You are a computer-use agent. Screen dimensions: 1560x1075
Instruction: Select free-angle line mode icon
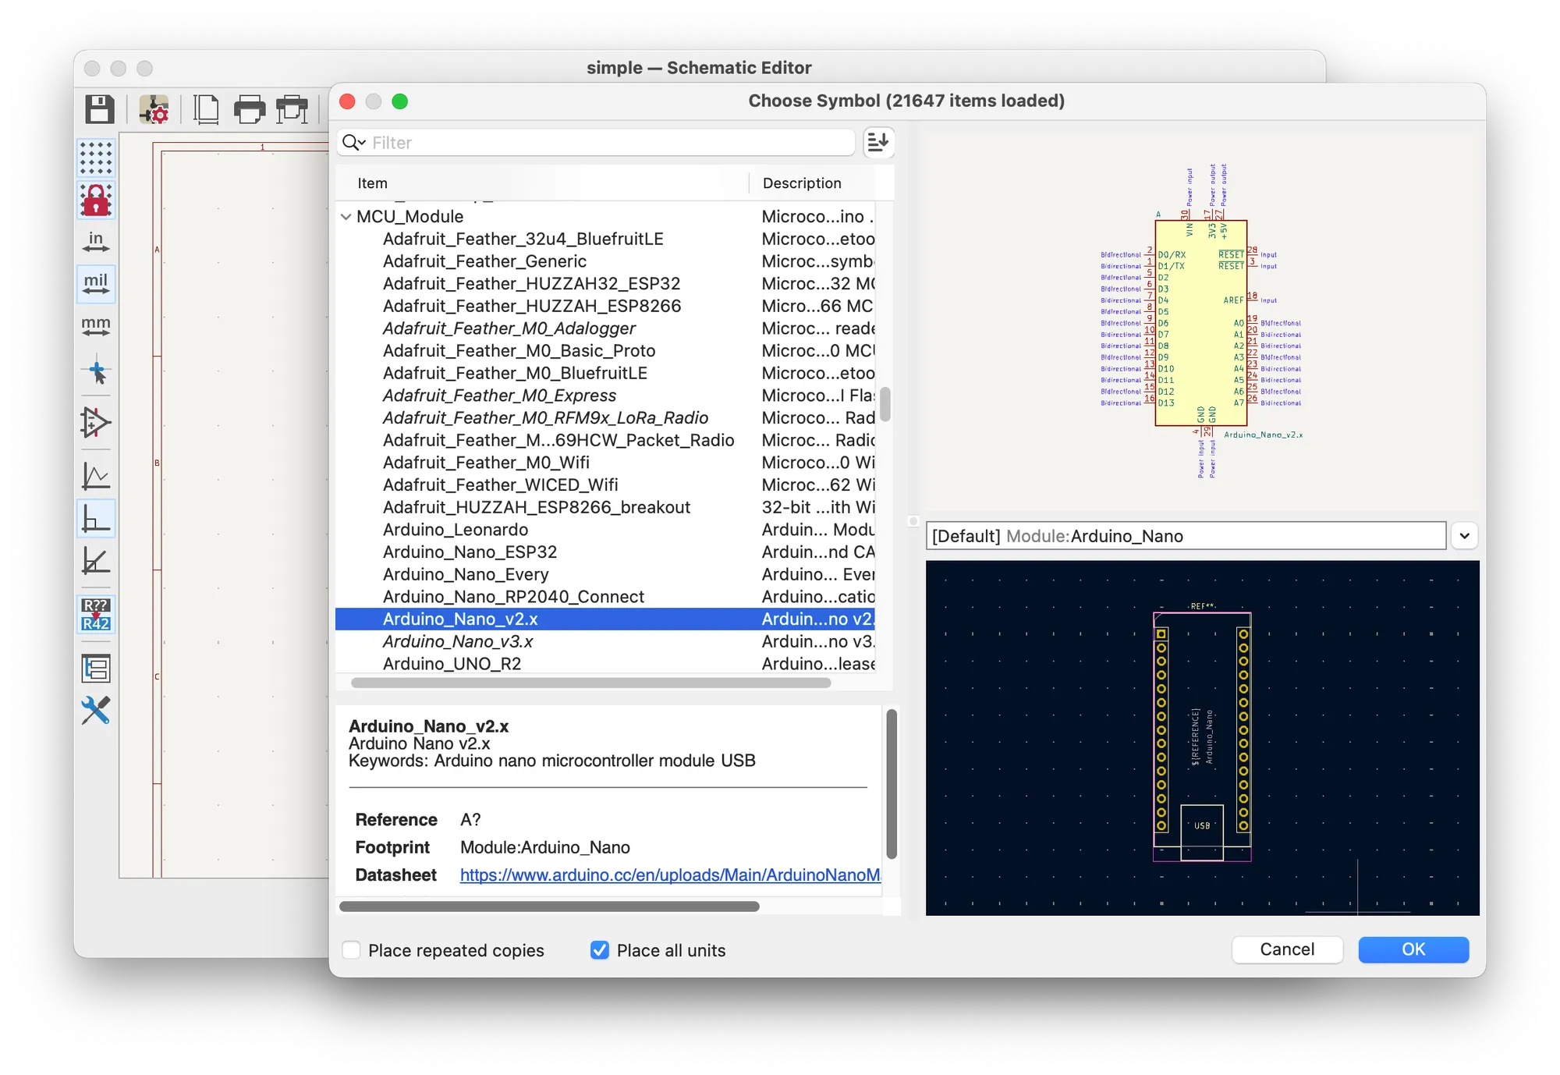(x=96, y=476)
